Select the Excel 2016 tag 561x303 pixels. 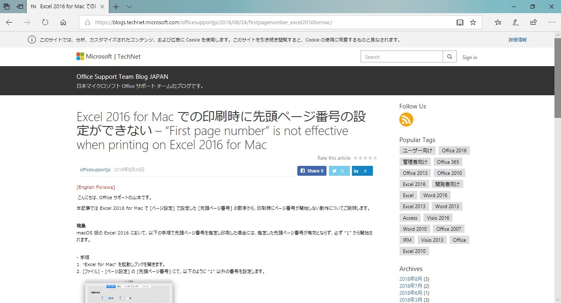414,184
